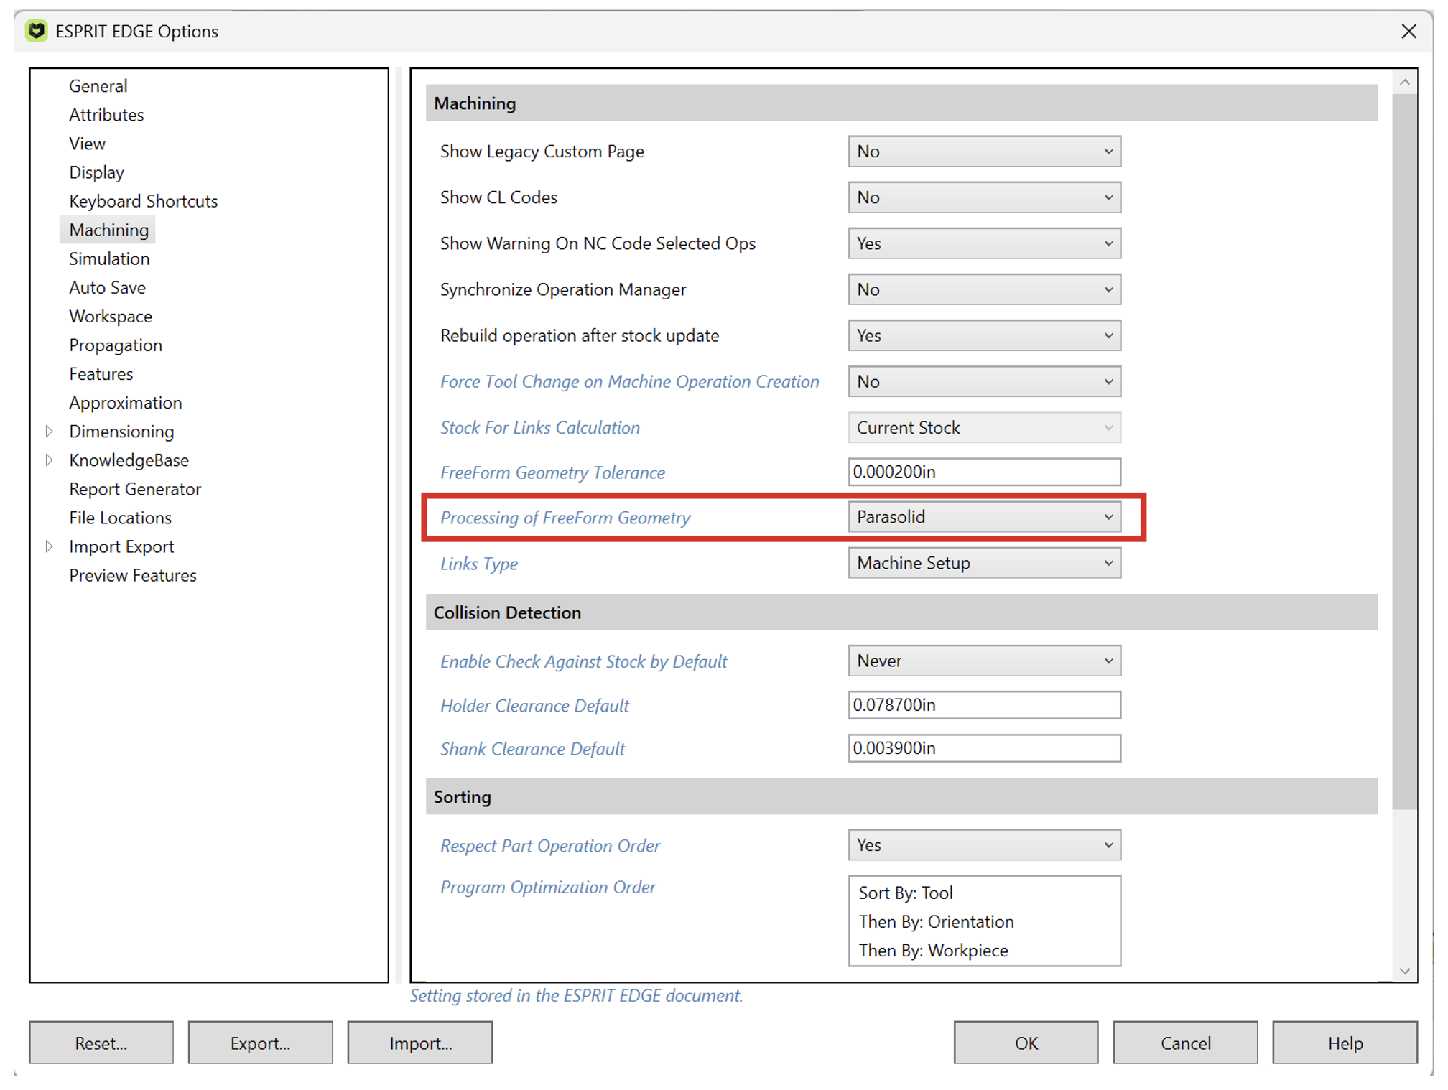Open Preview Features page

click(132, 574)
